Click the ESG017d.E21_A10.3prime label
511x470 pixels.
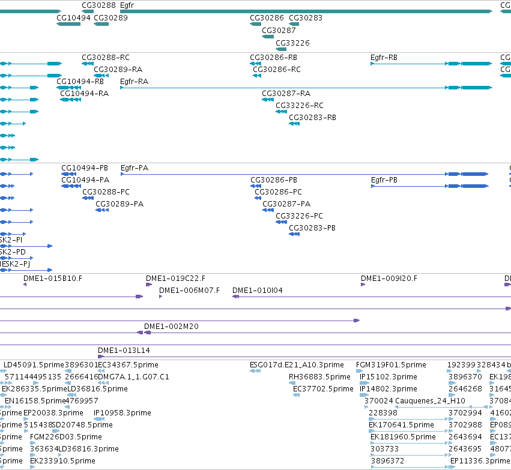coord(297,365)
